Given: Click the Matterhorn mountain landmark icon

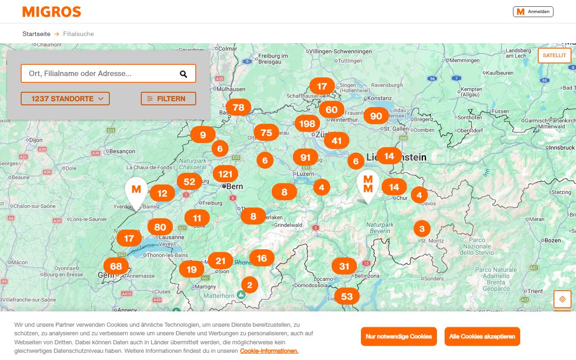Looking at the screenshot, I should point(242,295).
